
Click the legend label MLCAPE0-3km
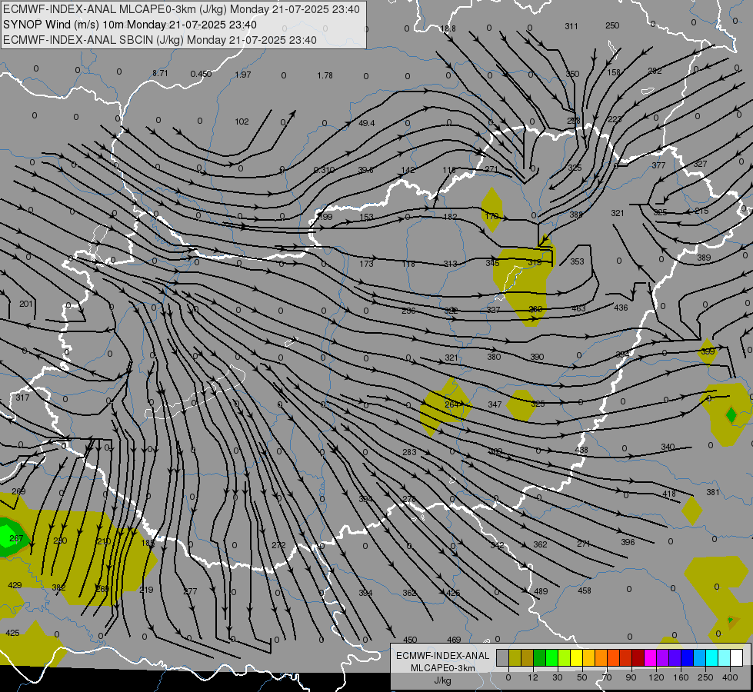442,668
